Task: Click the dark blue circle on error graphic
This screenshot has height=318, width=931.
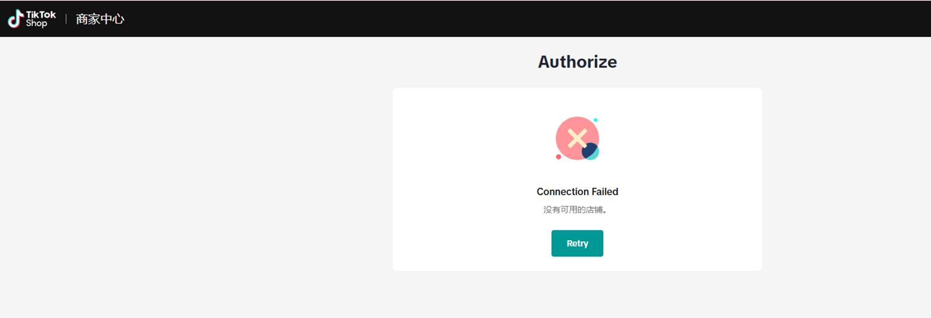Action: point(588,150)
